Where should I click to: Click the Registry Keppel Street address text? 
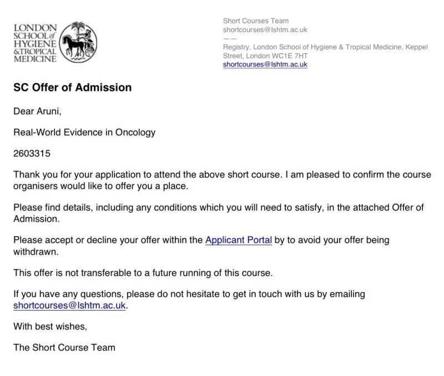click(x=325, y=51)
